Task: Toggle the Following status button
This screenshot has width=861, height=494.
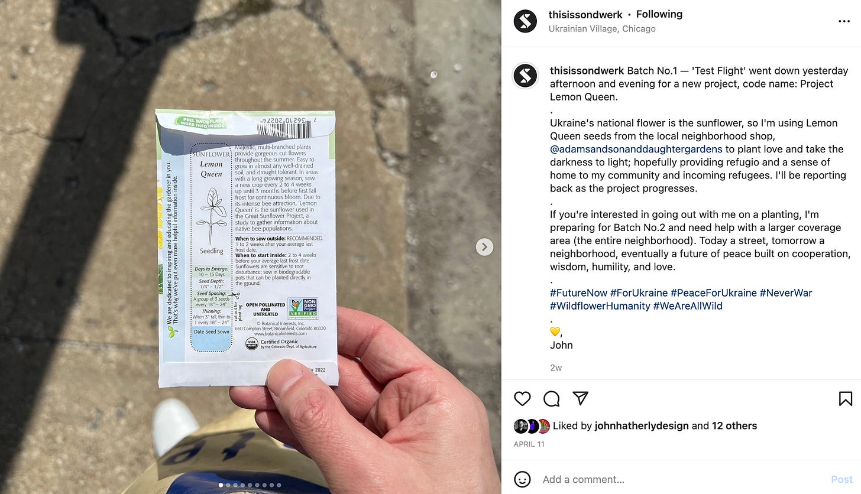Action: (x=659, y=14)
